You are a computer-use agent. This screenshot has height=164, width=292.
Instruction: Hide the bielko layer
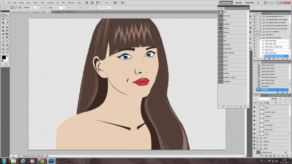coord(254,121)
